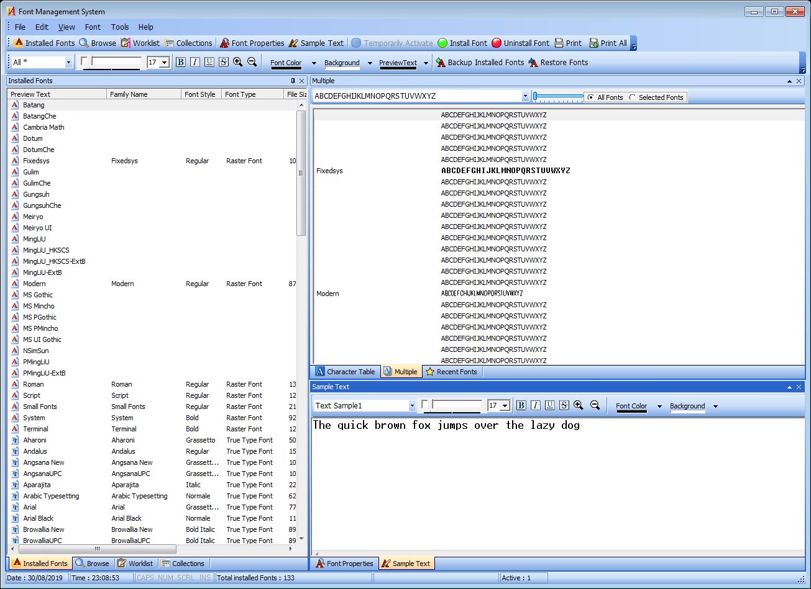Screen dimensions: 811x589
Task: Click the Print All toolbar icon
Action: point(593,43)
